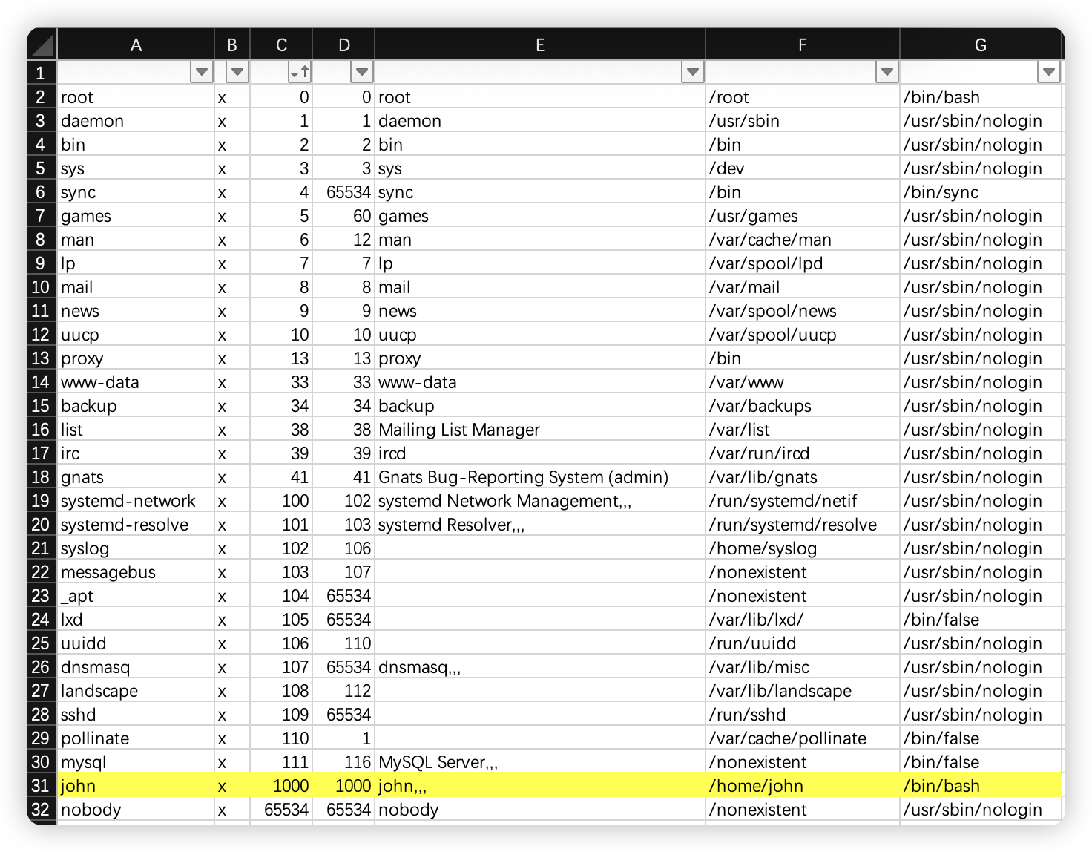Click the "/run/sshd" cell

click(803, 715)
